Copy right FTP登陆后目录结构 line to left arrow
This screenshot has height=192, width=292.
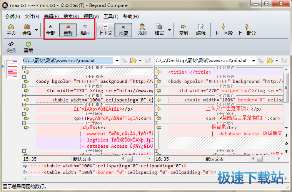coord(159,118)
